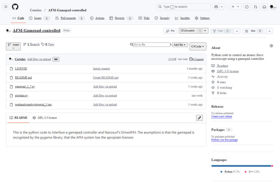
Task: Switch to the Wiki tab
Action: (144, 18)
